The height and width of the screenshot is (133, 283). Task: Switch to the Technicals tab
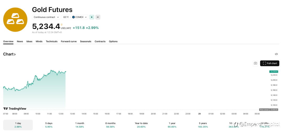click(52, 41)
